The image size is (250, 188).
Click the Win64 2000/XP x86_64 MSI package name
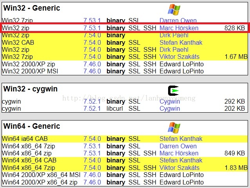pos(41,175)
